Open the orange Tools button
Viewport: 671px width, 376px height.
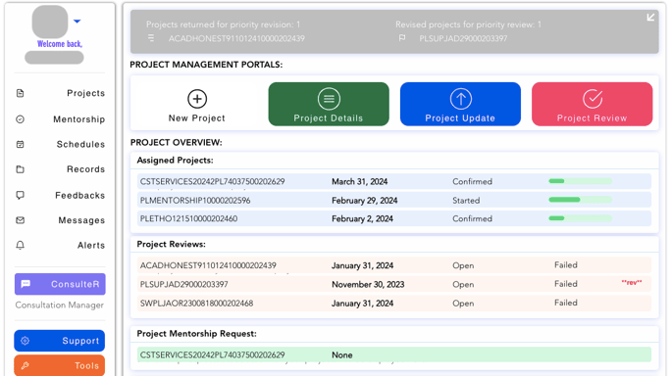tap(60, 365)
